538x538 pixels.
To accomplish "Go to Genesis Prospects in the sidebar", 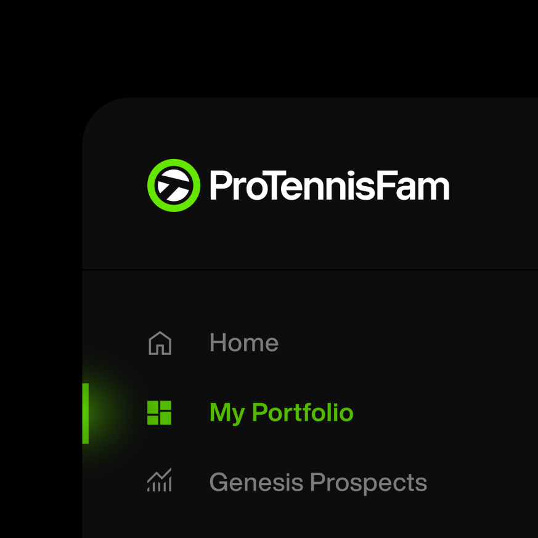I will [317, 482].
